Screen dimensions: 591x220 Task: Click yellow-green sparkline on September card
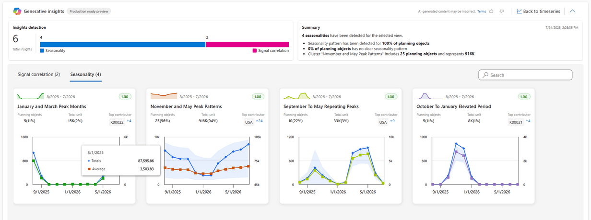coord(297,96)
